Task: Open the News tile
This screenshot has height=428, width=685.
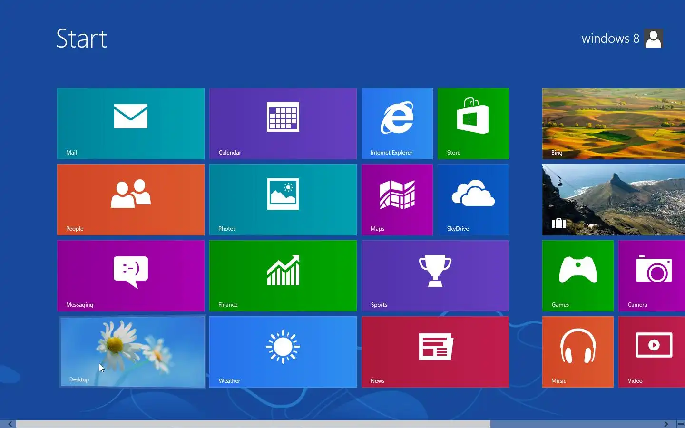Action: click(x=435, y=352)
